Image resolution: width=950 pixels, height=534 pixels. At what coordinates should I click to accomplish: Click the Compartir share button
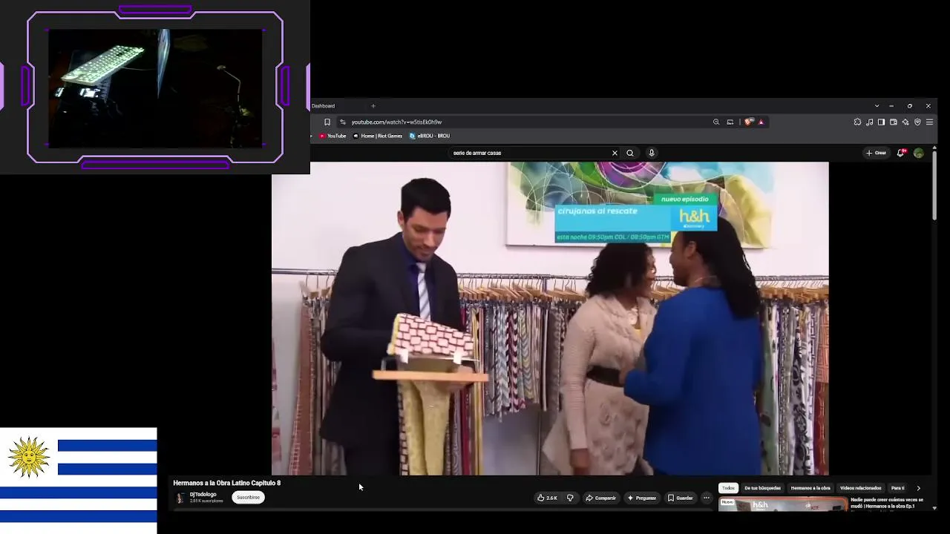[601, 498]
